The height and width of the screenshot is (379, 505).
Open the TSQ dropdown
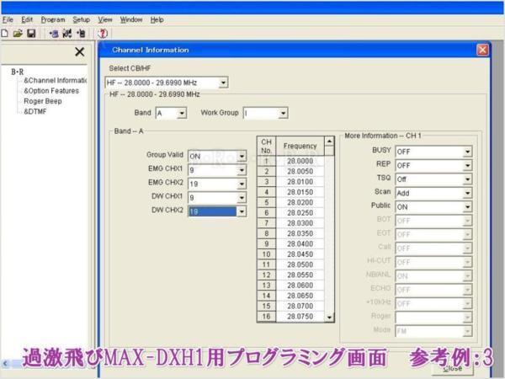[467, 179]
